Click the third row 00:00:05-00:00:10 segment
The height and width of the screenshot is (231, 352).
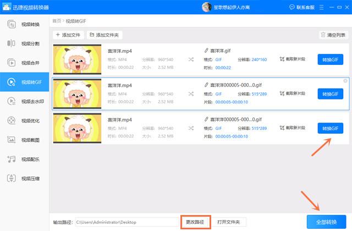[x=232, y=136]
